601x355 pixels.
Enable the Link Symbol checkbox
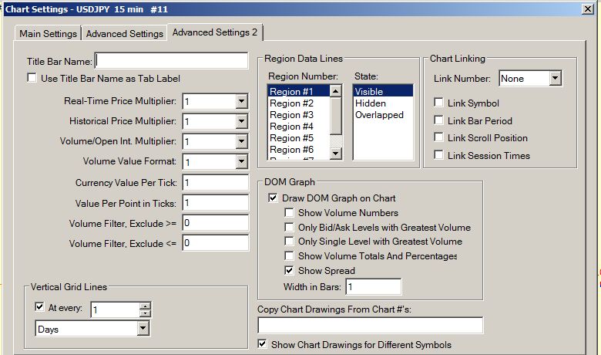pyautogui.click(x=438, y=103)
